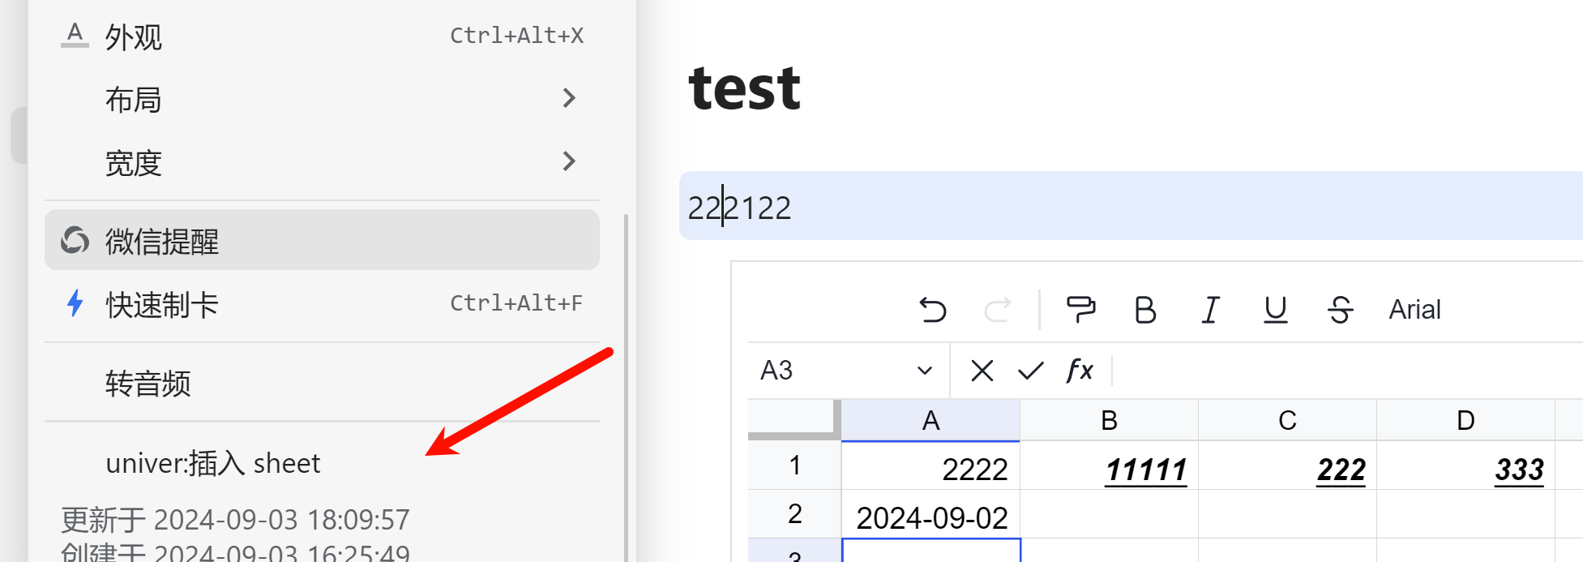Click into the 222122 text block
Image resolution: width=1583 pixels, height=562 pixels.
[x=1131, y=206]
